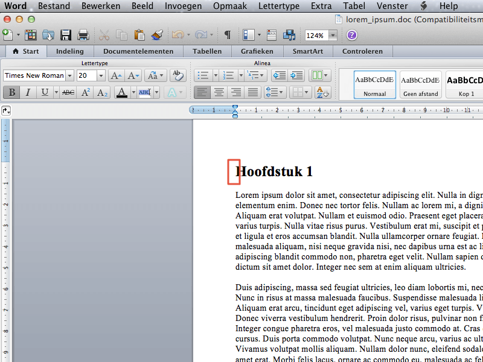Open the columns dropdown
Viewport: 483px width, 362px height.
click(x=319, y=75)
